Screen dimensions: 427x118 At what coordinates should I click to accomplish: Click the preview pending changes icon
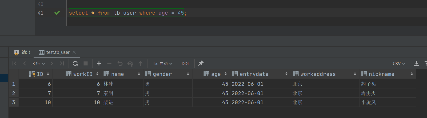[x=130, y=63]
